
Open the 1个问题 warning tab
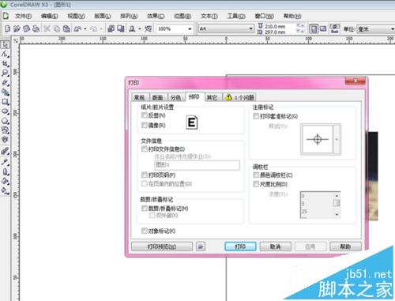[x=239, y=97]
